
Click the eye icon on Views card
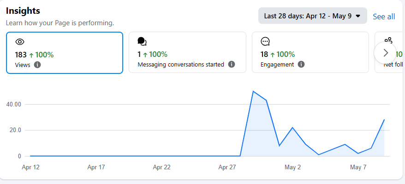pyautogui.click(x=20, y=42)
